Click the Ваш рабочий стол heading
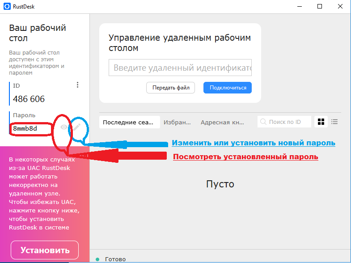351x263 pixels. tap(38, 33)
